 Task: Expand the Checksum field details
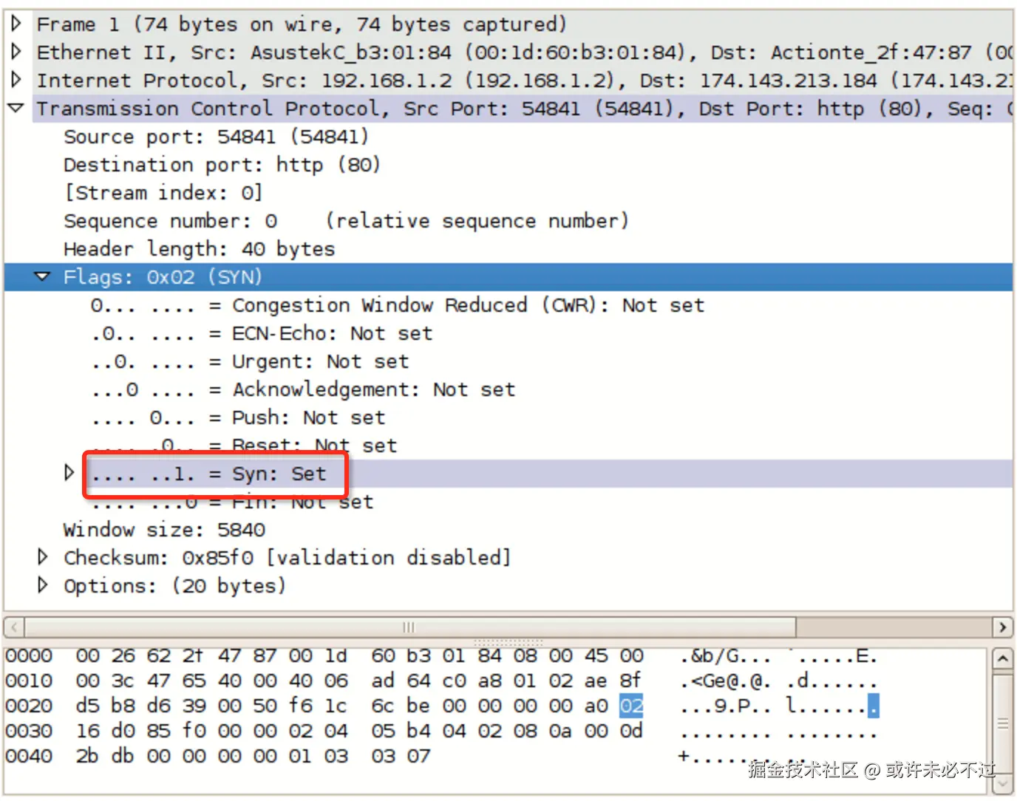click(x=42, y=557)
